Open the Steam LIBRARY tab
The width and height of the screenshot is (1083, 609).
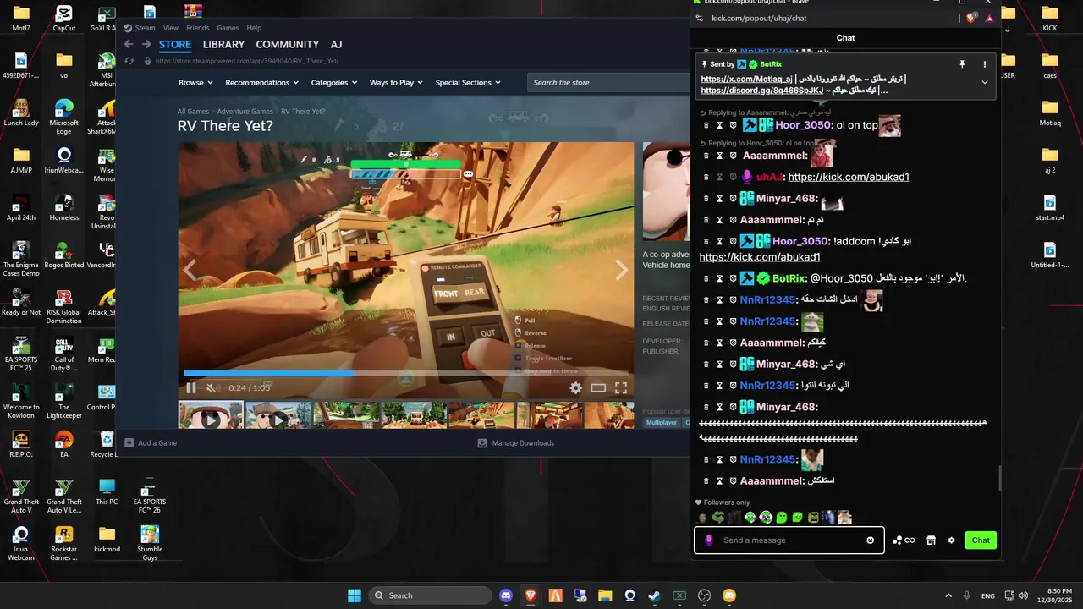click(x=223, y=45)
